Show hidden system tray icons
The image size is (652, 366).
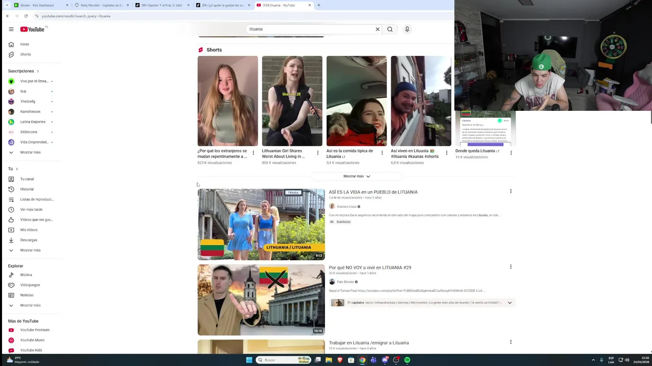(x=593, y=360)
